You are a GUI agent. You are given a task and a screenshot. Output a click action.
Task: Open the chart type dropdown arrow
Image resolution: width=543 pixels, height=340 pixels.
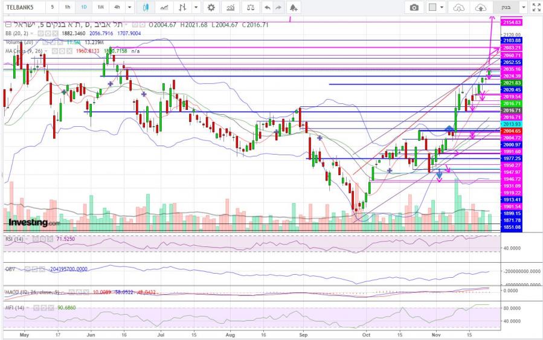pos(196,7)
